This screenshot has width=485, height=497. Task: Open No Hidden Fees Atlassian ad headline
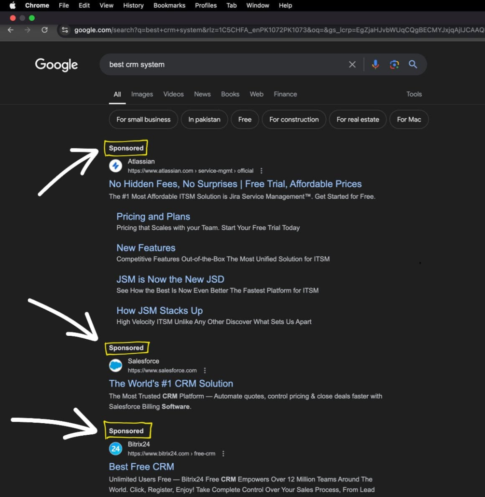tap(235, 184)
